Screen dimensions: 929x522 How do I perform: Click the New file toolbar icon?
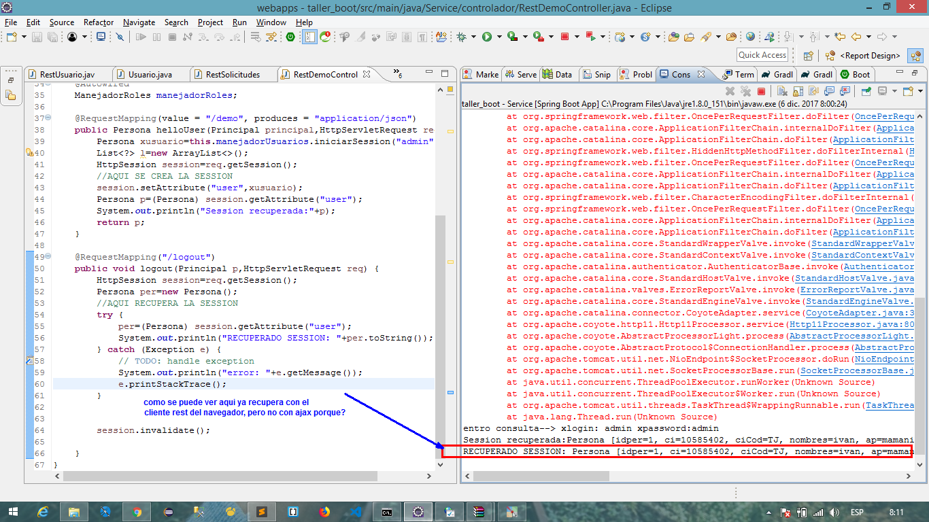pos(12,37)
